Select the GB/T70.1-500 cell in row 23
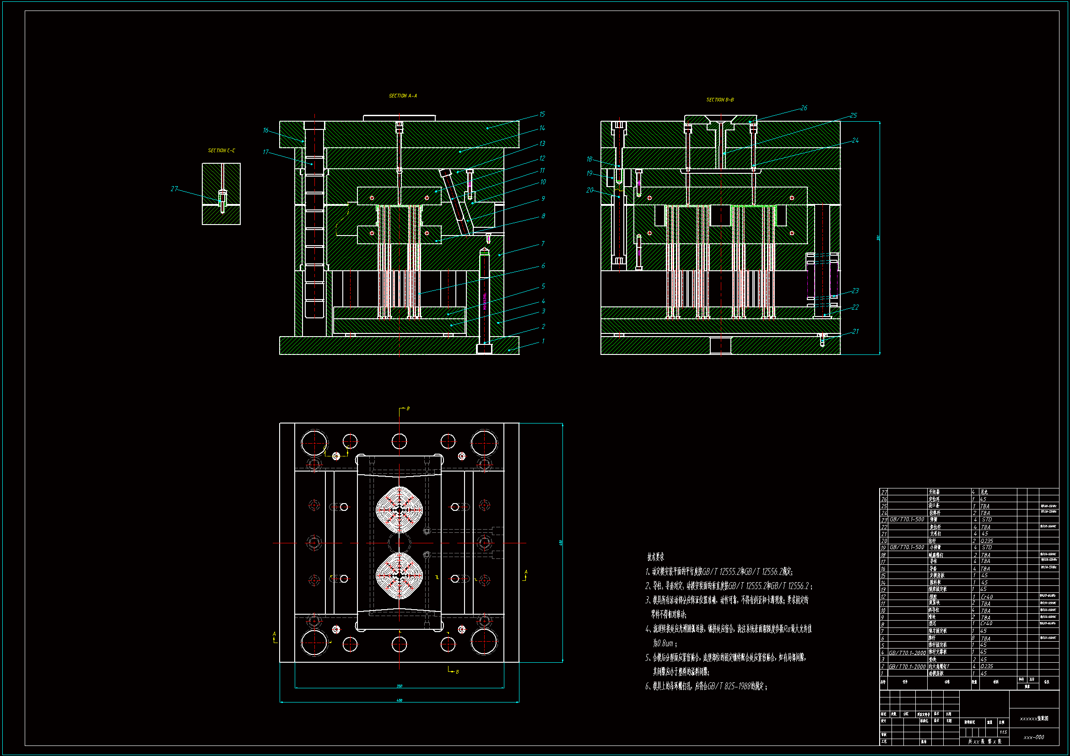Viewport: 1070px width, 756px height. [x=907, y=520]
